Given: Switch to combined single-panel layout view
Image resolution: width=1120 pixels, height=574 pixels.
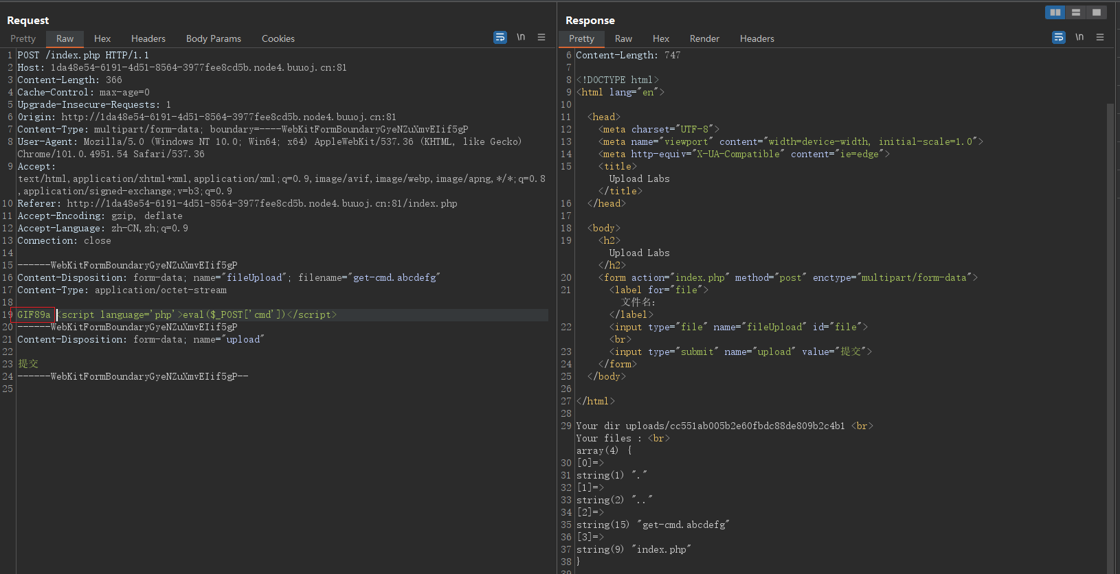Looking at the screenshot, I should pyautogui.click(x=1097, y=12).
